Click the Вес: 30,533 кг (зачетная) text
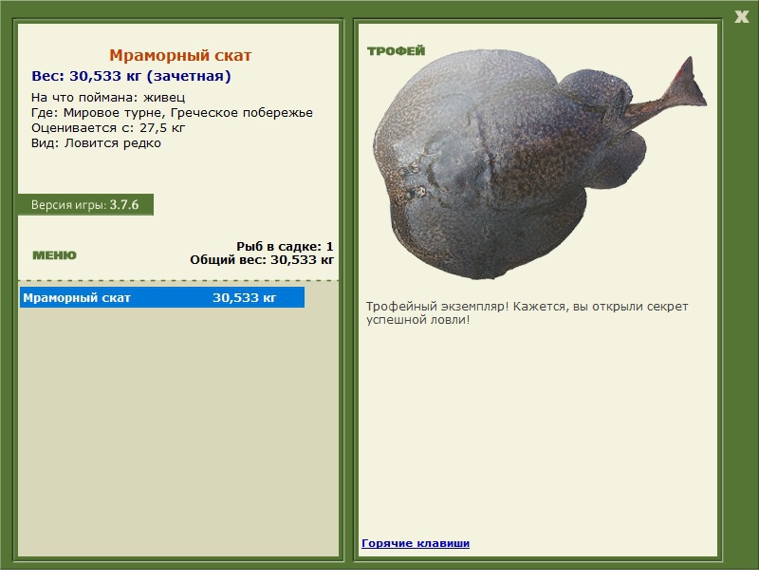The image size is (759, 583). (x=131, y=76)
